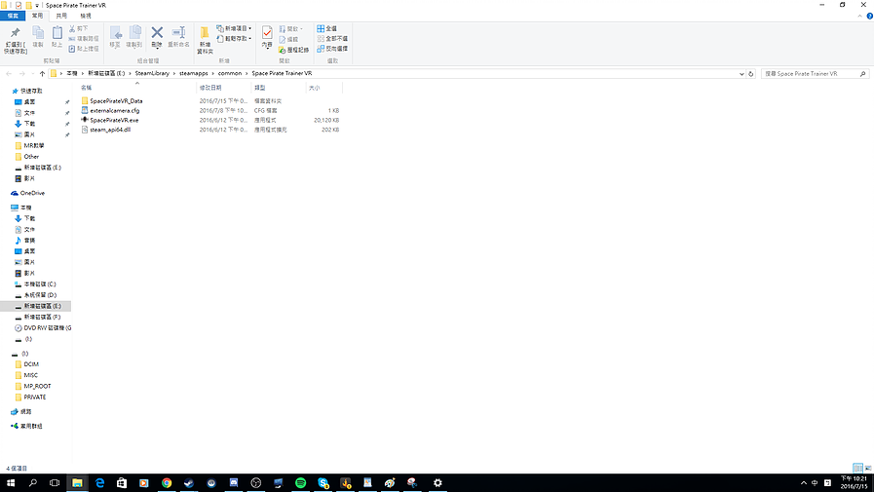Open OBS Studio from the taskbar

click(x=256, y=483)
